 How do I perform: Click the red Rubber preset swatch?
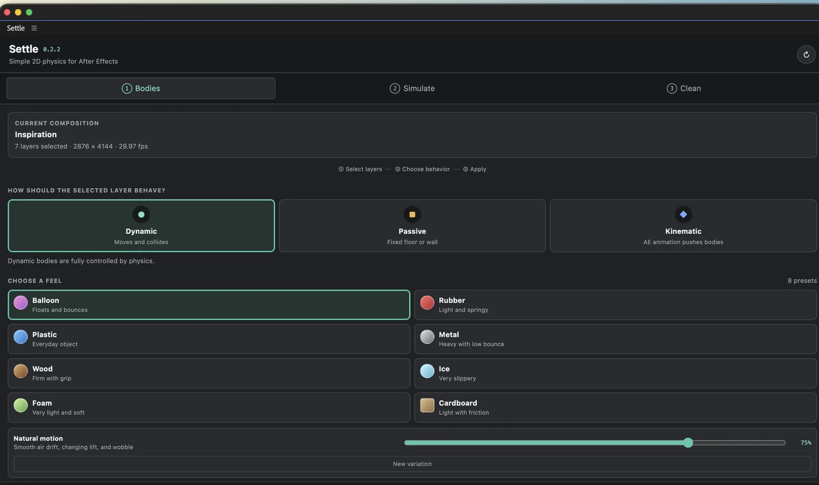(x=427, y=302)
